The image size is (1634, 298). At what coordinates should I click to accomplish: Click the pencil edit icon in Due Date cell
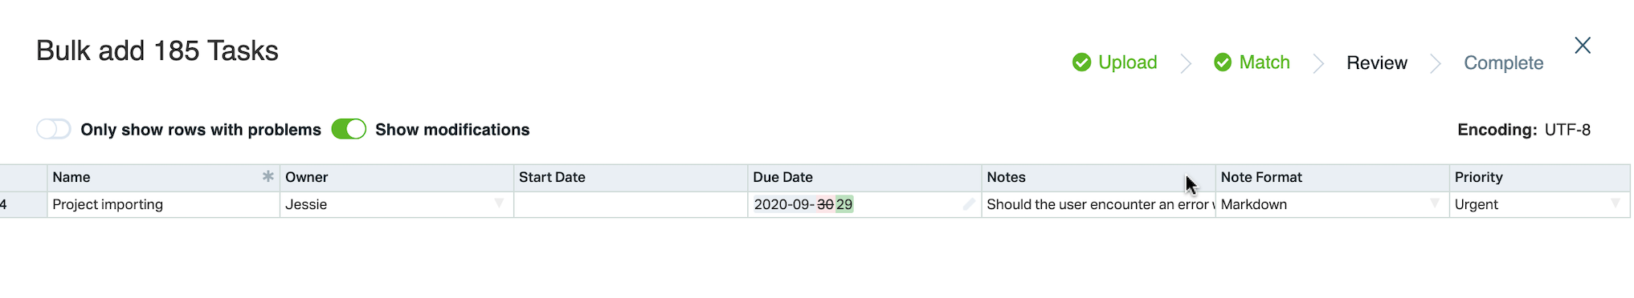[x=969, y=204]
